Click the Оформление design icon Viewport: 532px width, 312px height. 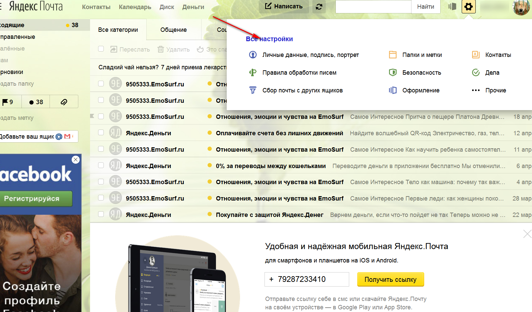[x=393, y=90]
